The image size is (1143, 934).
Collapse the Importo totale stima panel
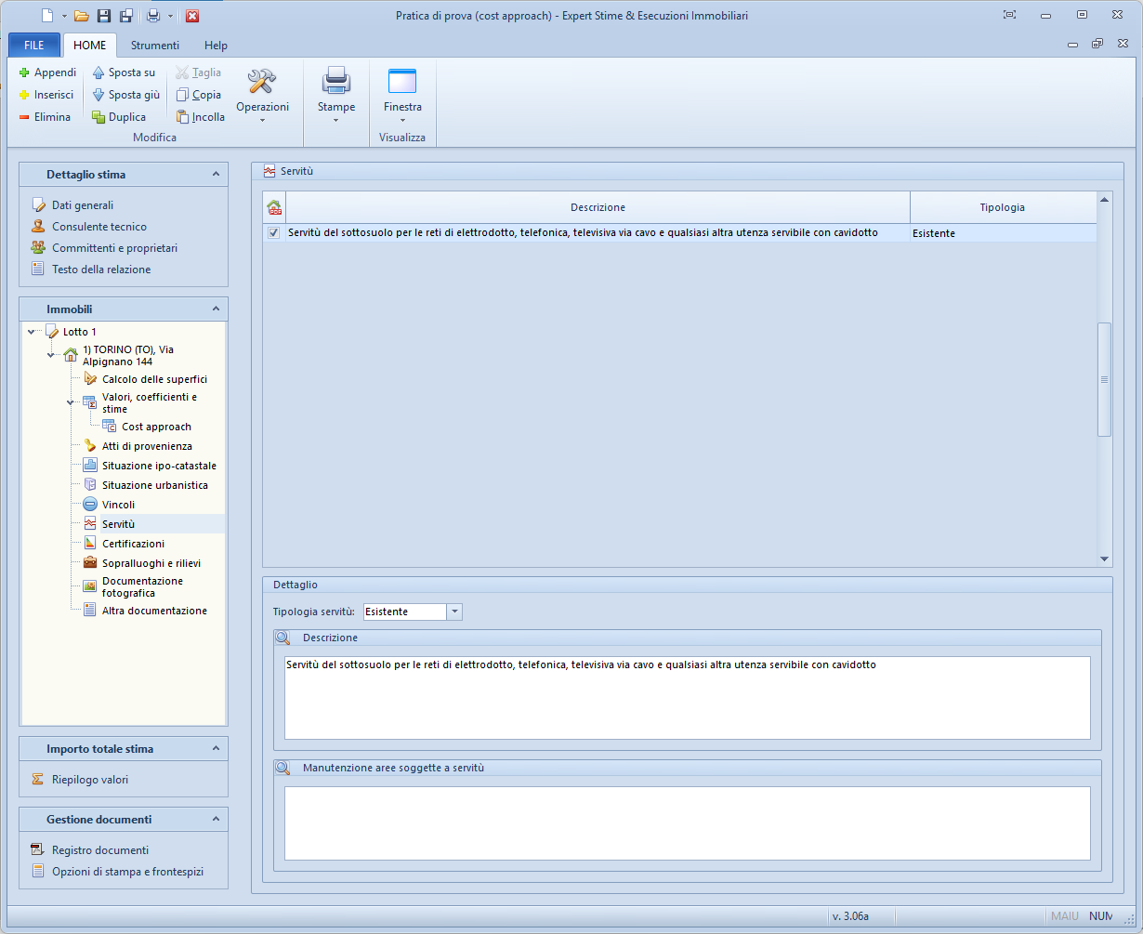tap(216, 749)
